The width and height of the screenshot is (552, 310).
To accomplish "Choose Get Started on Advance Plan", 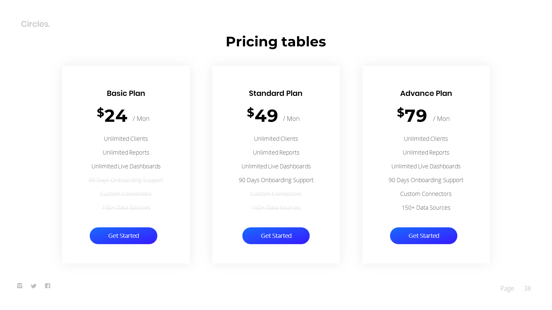I will click(x=423, y=236).
